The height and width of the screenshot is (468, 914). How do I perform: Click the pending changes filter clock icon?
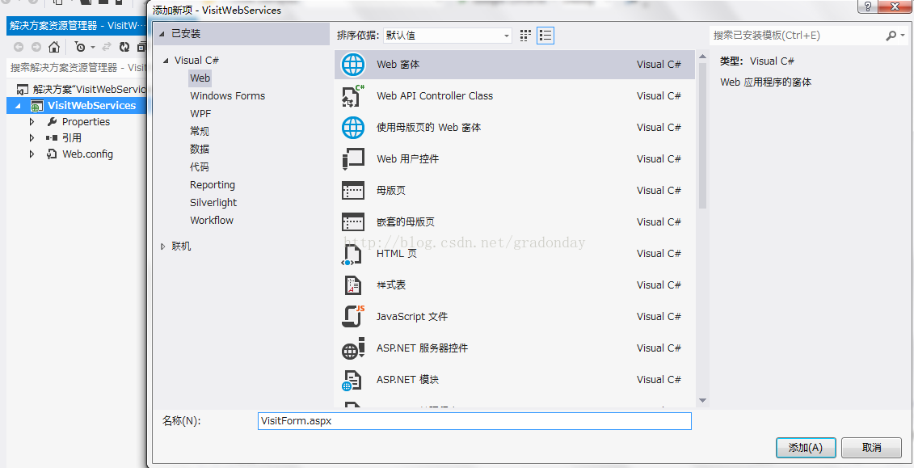point(81,47)
